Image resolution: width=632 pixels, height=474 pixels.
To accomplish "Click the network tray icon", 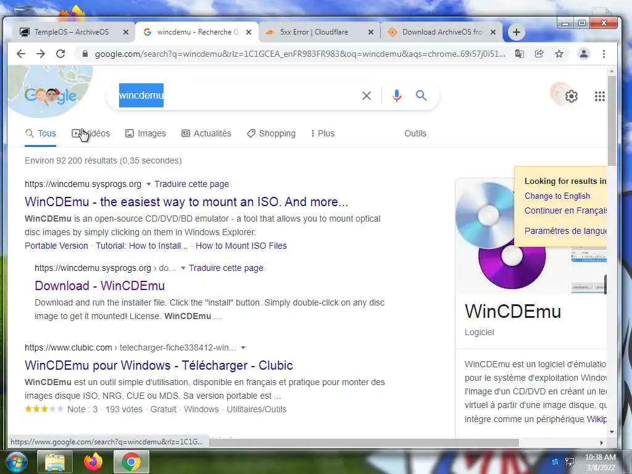I will (570, 462).
